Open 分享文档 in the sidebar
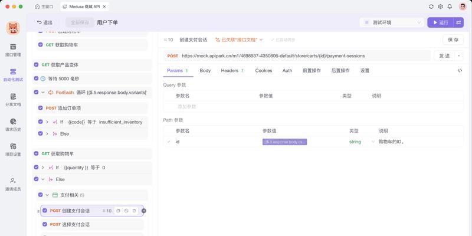 pos(13,100)
